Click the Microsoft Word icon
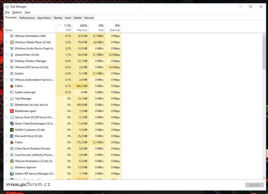Viewport: 268px width, 194px height. point(12,136)
